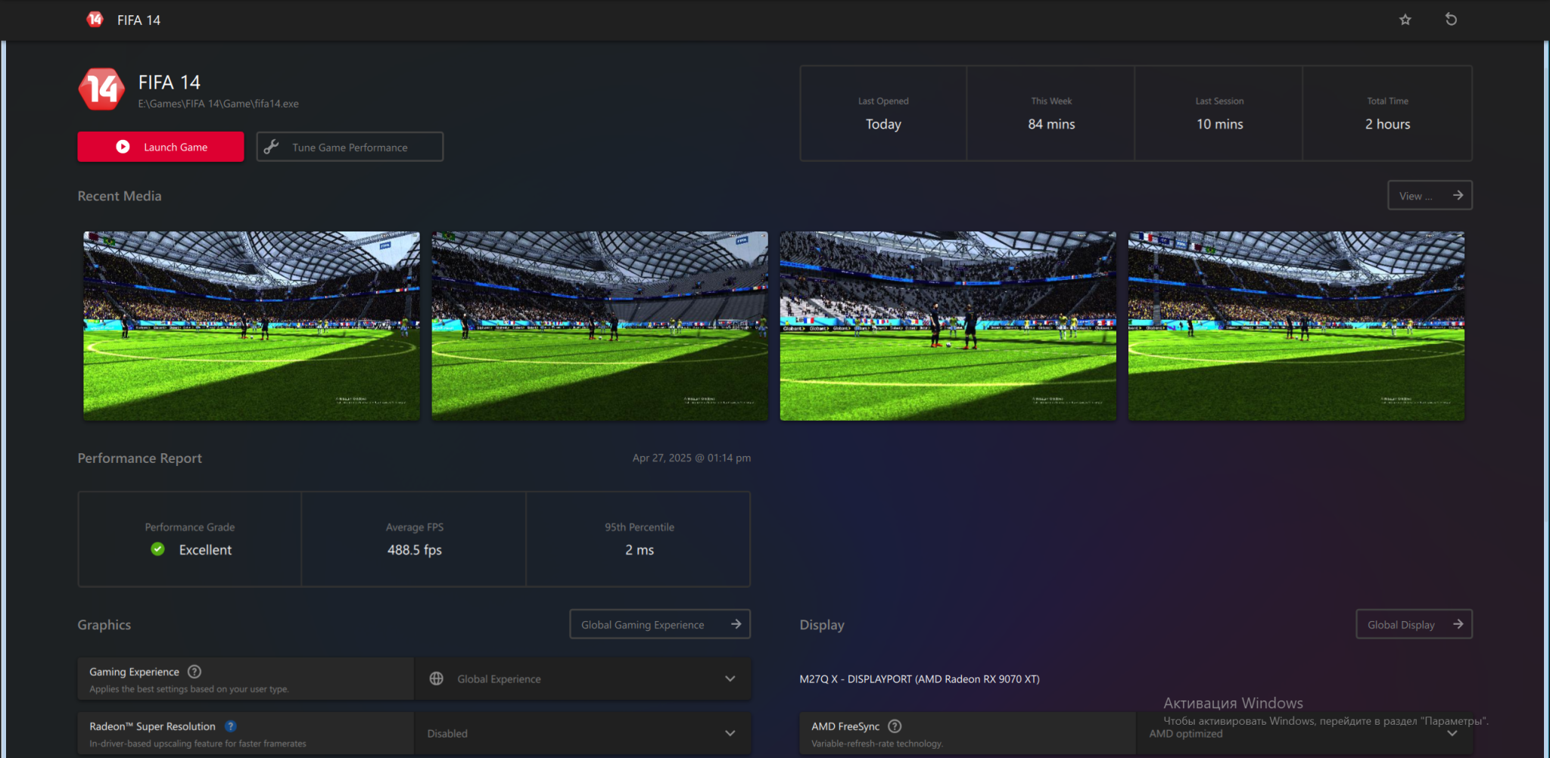Click the 95th Percentile value 2 ms
The height and width of the screenshot is (758, 1550).
[640, 550]
